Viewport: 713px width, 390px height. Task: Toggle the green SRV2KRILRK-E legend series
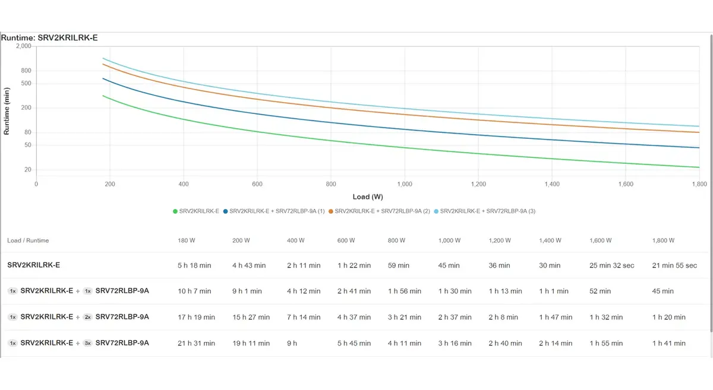coord(196,211)
